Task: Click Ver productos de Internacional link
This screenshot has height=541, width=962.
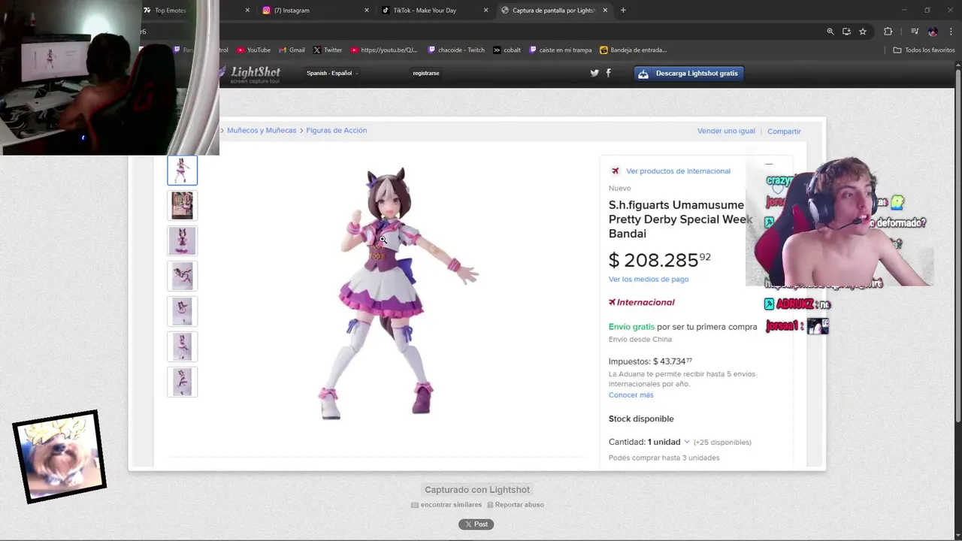Action: [x=678, y=171]
